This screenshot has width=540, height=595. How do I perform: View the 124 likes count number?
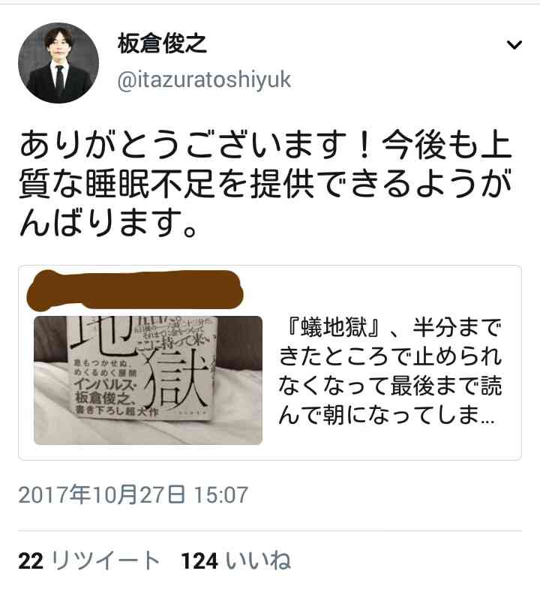tap(199, 560)
